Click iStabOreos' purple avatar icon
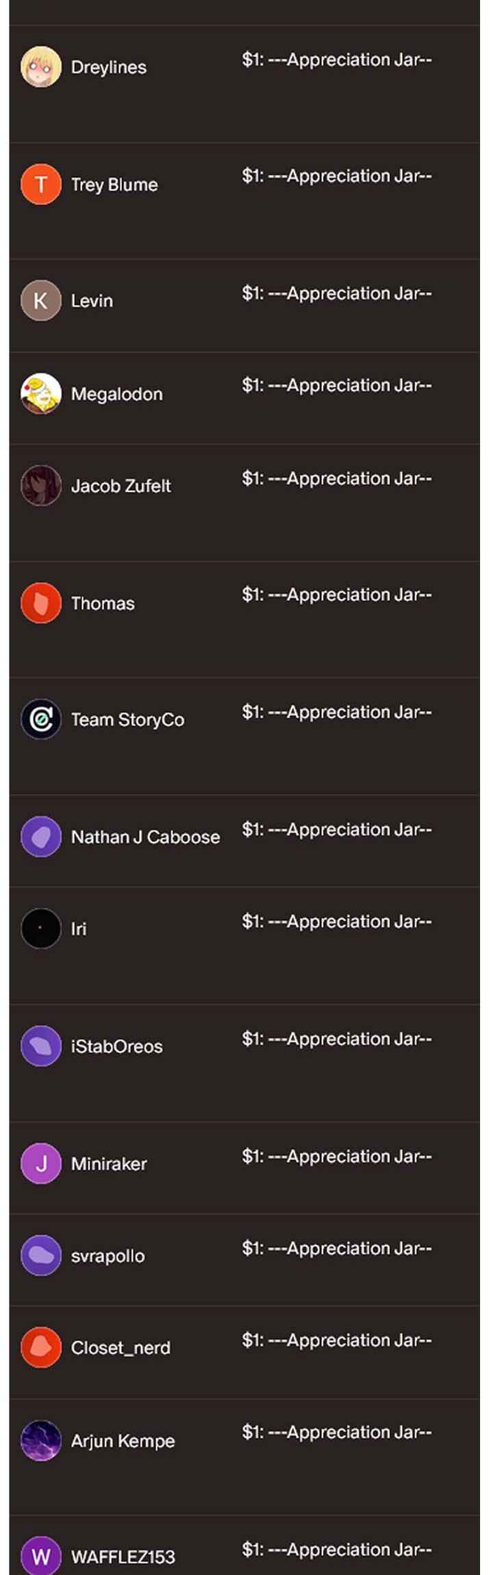493x1575 pixels. point(41,1046)
